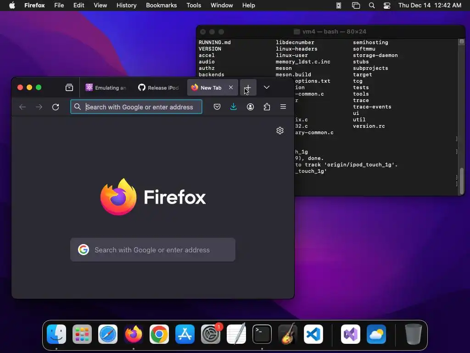Select the New Tab tab
This screenshot has width=470, height=353.
click(x=213, y=88)
